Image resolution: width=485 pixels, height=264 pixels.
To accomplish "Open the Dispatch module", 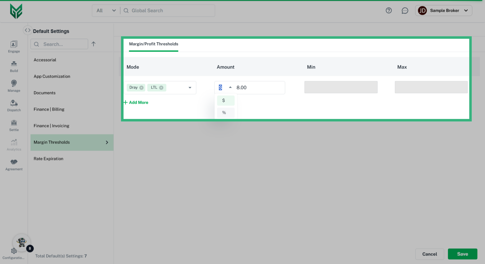I will tap(14, 106).
